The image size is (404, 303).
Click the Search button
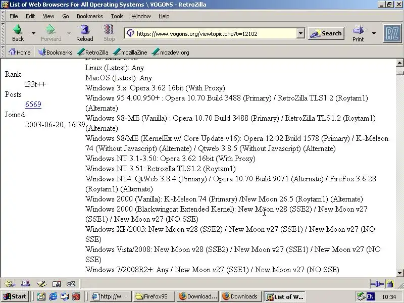[x=326, y=33]
